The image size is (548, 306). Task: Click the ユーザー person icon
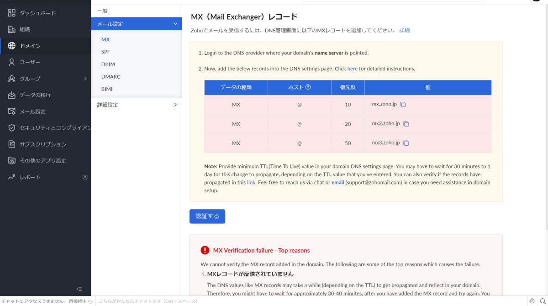tap(12, 62)
